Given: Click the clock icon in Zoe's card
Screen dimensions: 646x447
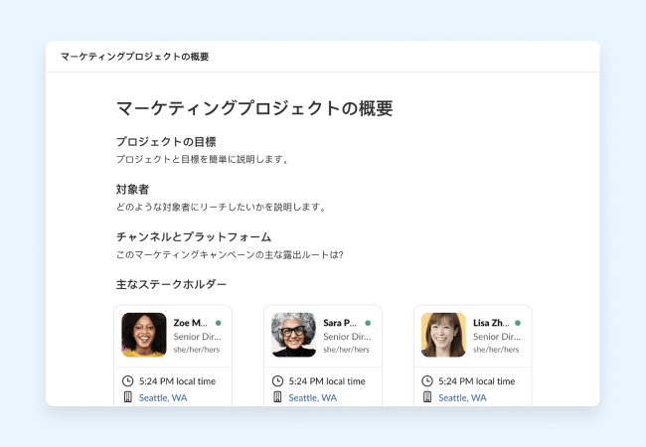Looking at the screenshot, I should point(127,380).
